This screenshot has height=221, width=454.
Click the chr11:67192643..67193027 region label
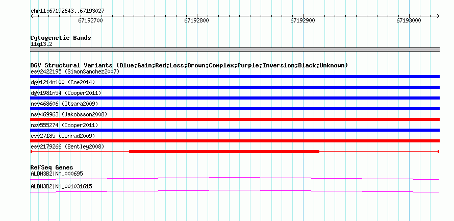(67, 11)
